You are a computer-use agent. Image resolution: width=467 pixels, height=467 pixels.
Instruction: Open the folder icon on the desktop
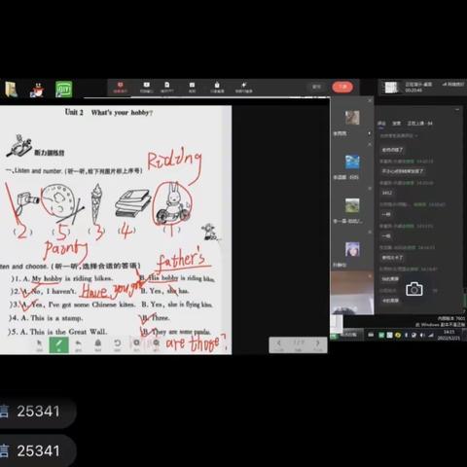tap(12, 90)
